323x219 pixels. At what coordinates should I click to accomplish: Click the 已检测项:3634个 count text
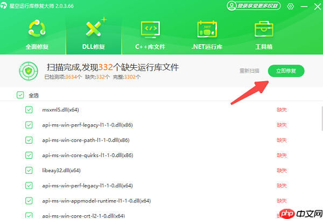(63, 77)
